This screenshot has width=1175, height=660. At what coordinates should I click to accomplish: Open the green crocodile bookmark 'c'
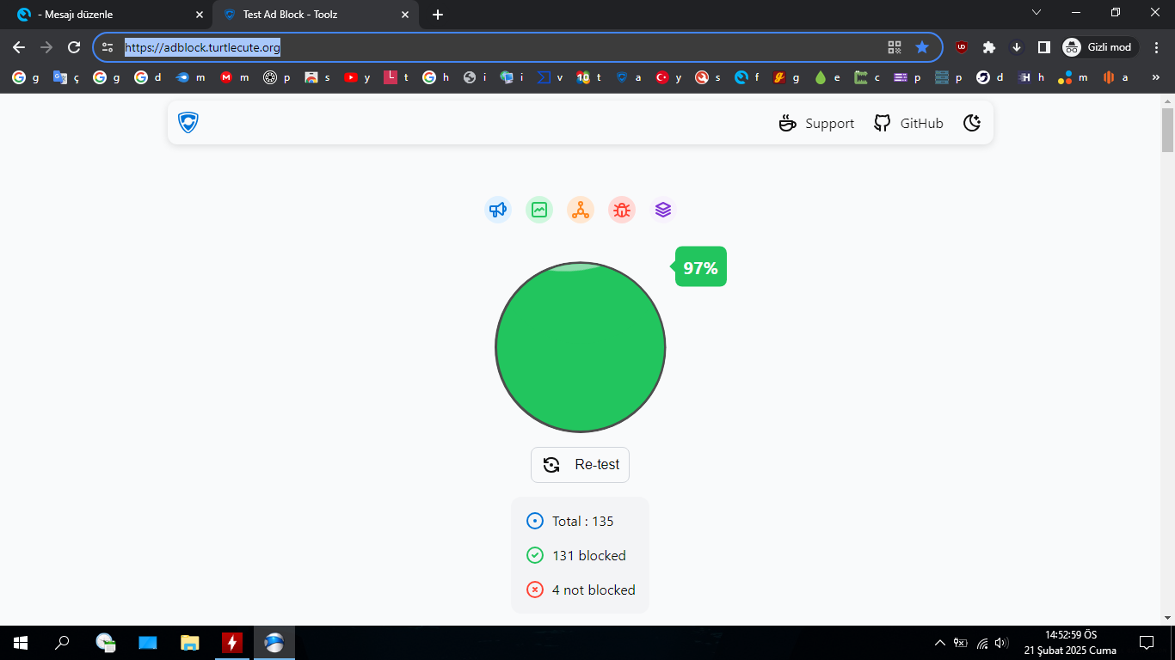tap(868, 77)
